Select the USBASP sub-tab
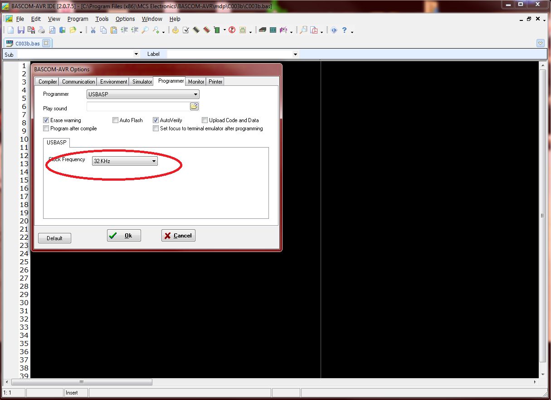This screenshot has width=551, height=400. pyautogui.click(x=56, y=143)
